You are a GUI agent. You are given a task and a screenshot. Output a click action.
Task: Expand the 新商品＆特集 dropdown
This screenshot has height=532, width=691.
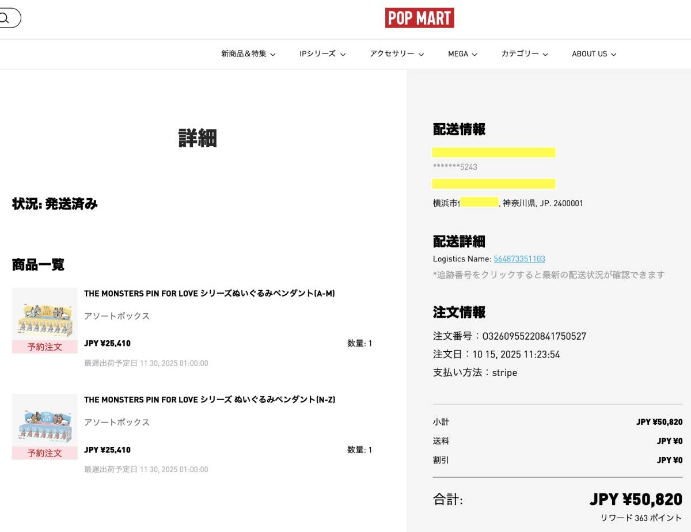[x=248, y=54]
